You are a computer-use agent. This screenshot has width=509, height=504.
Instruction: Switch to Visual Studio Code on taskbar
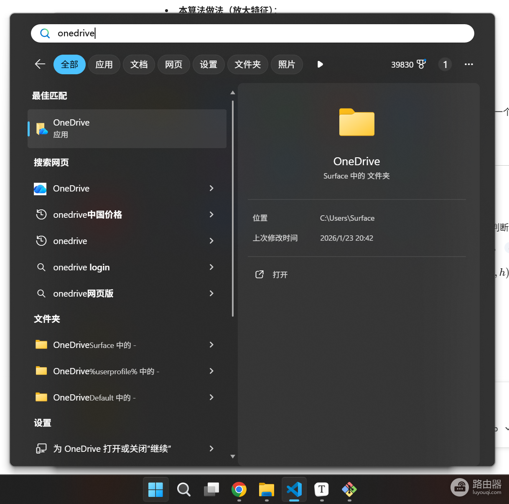click(294, 489)
